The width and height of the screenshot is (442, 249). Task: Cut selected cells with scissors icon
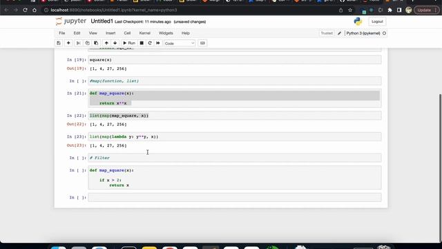pyautogui.click(x=78, y=43)
